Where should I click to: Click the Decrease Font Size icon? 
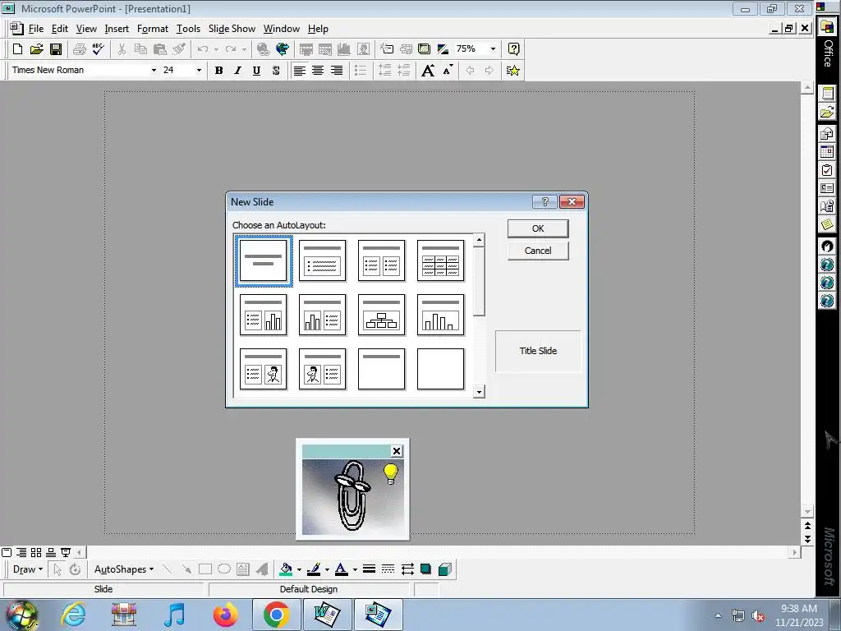(448, 71)
